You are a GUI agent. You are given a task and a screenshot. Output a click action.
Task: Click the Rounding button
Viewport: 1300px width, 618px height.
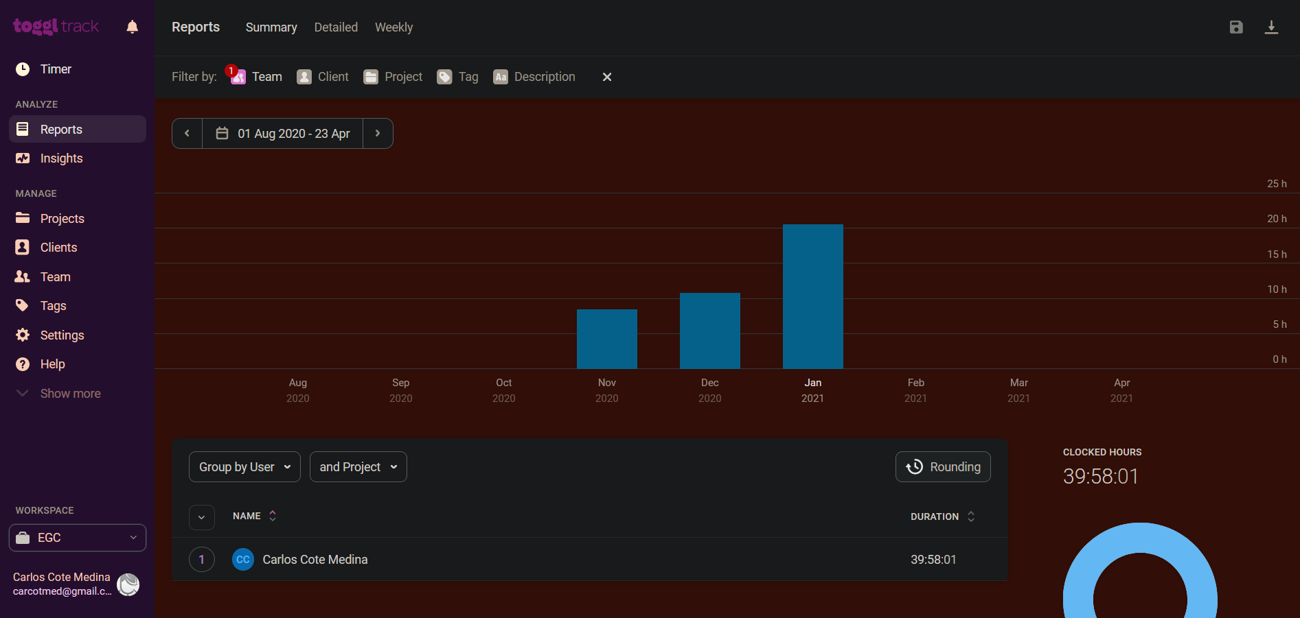click(943, 467)
